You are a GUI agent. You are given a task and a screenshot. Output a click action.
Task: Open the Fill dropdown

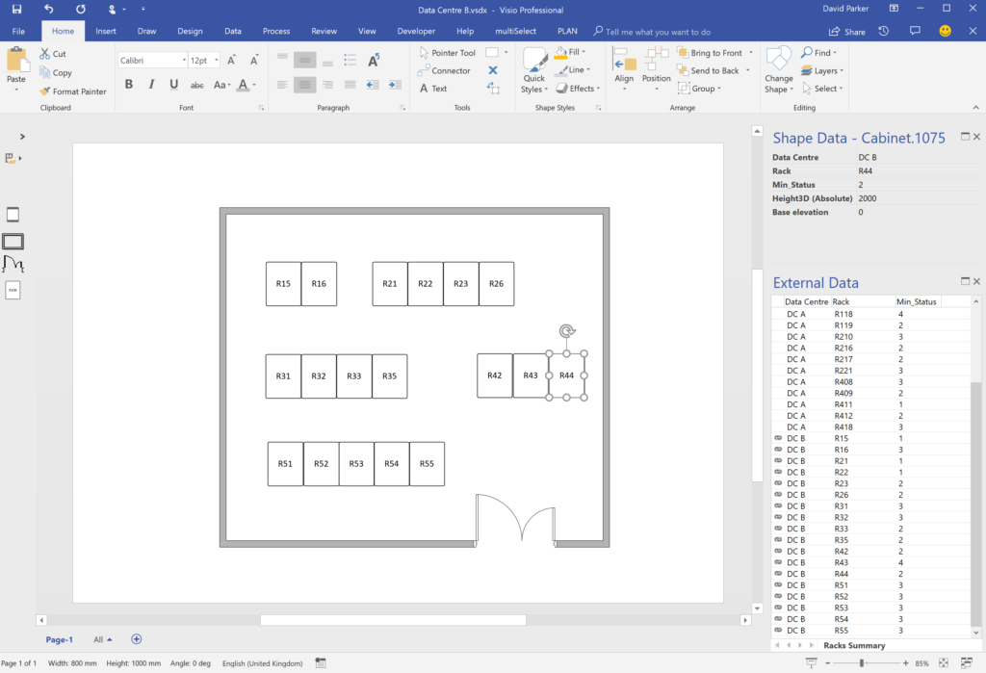(573, 52)
